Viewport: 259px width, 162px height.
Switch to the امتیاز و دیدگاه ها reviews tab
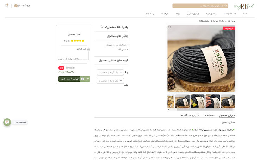click(x=190, y=115)
